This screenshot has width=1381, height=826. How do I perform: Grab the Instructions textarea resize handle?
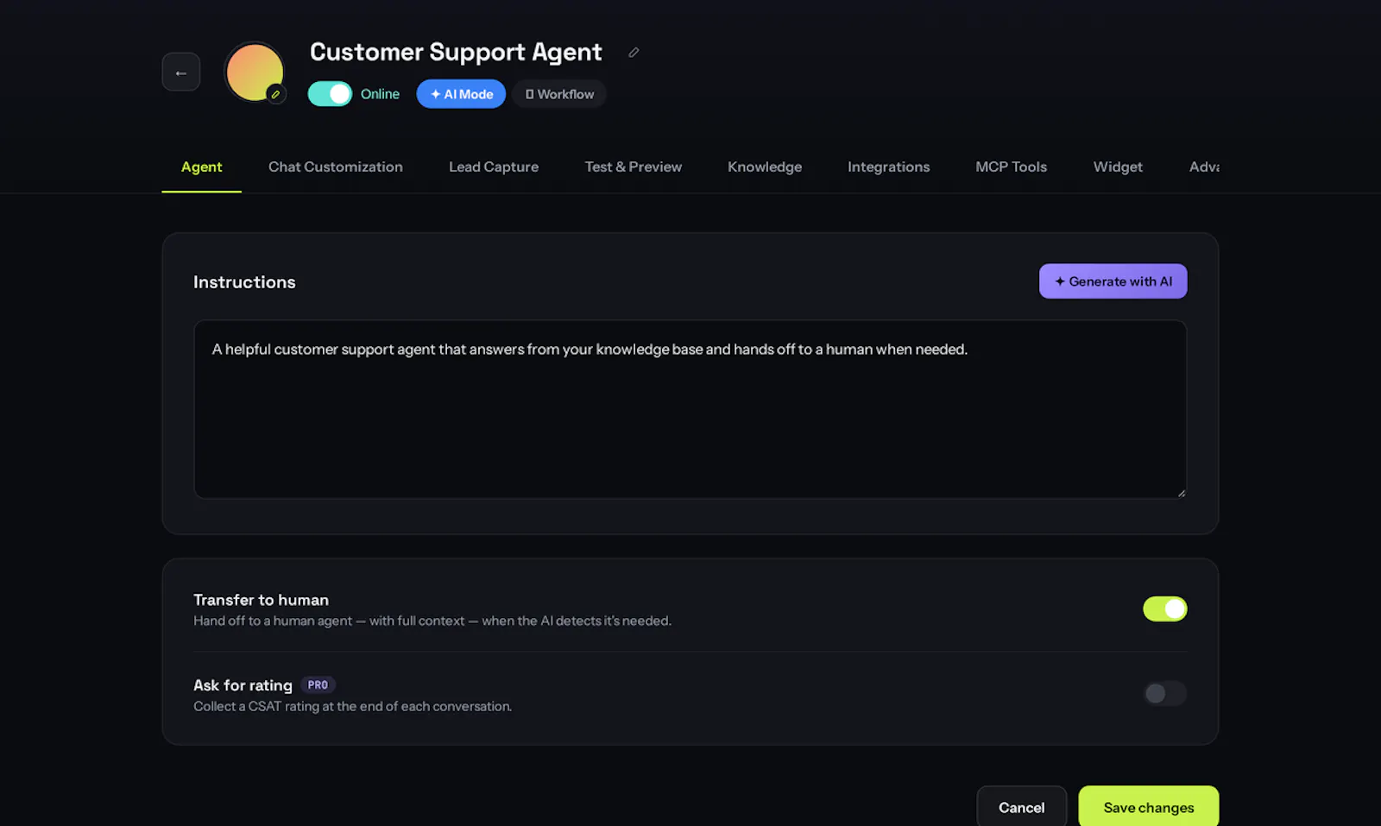tap(1182, 493)
